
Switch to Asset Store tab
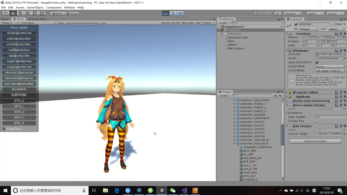tap(37, 19)
